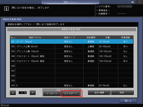Screen dimensions: 143x107
Task: Sort by the No column header
Action: pyautogui.click(x=13, y=38)
